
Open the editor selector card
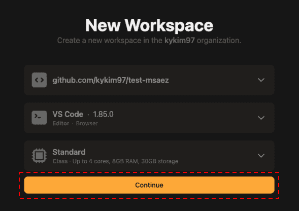pyautogui.click(x=149, y=118)
